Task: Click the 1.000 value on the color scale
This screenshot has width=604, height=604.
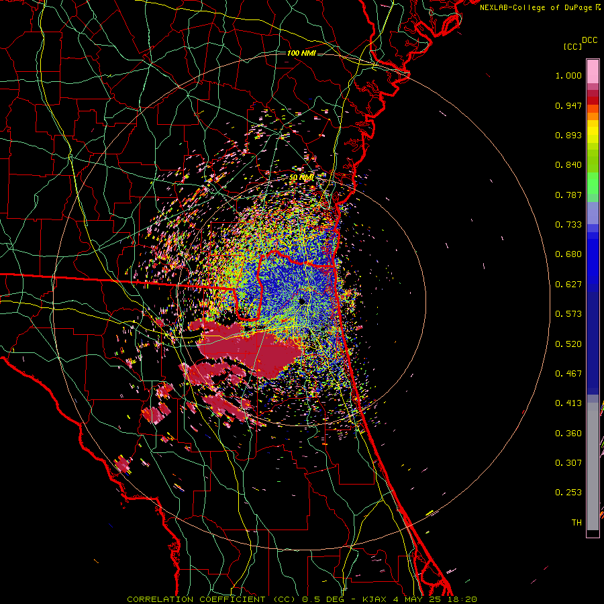Action: [x=568, y=75]
